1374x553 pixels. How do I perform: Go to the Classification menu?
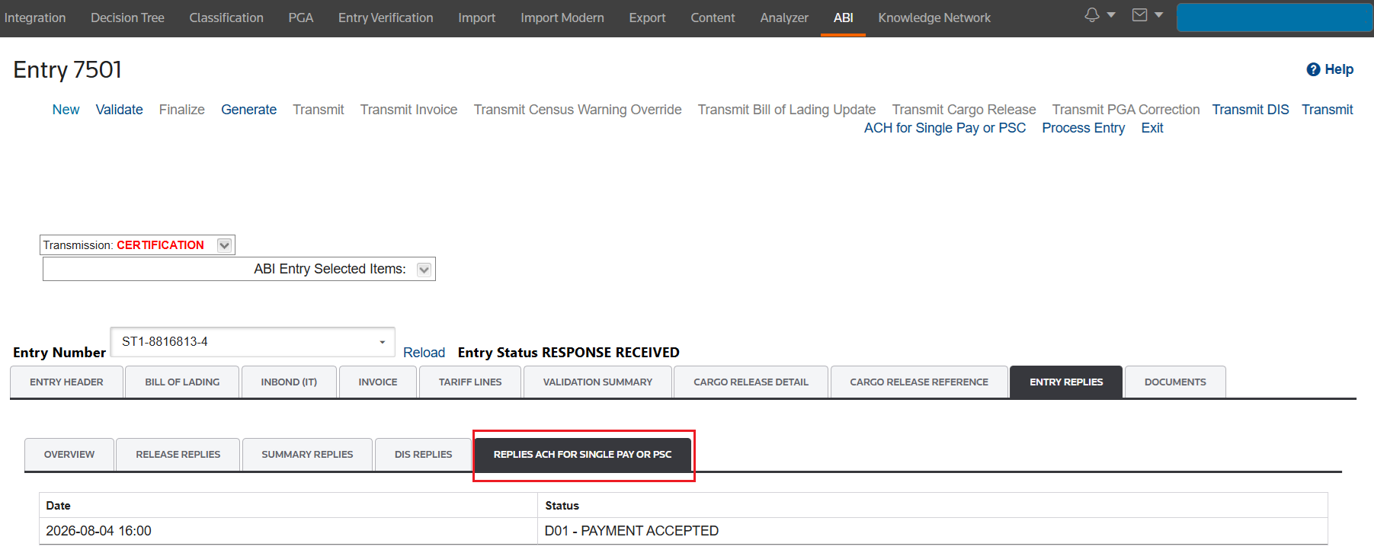tap(226, 18)
